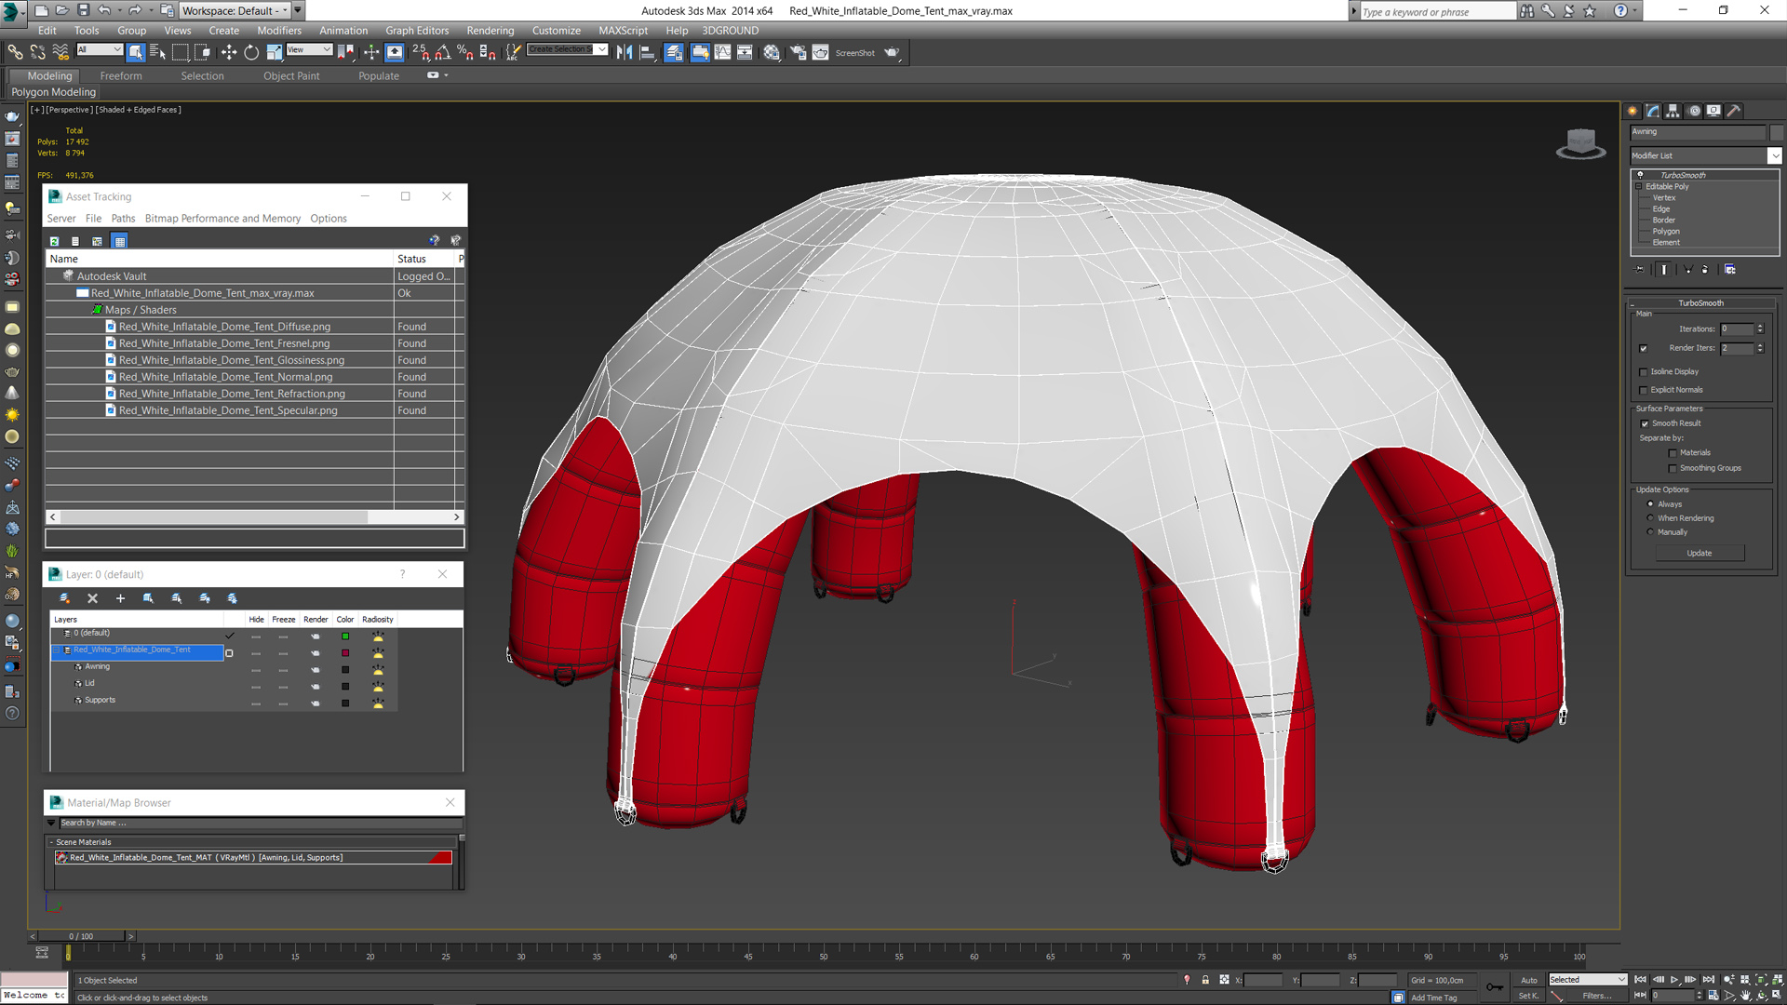Open reference coordinate View dropdown
The image size is (1787, 1005).
(x=309, y=50)
